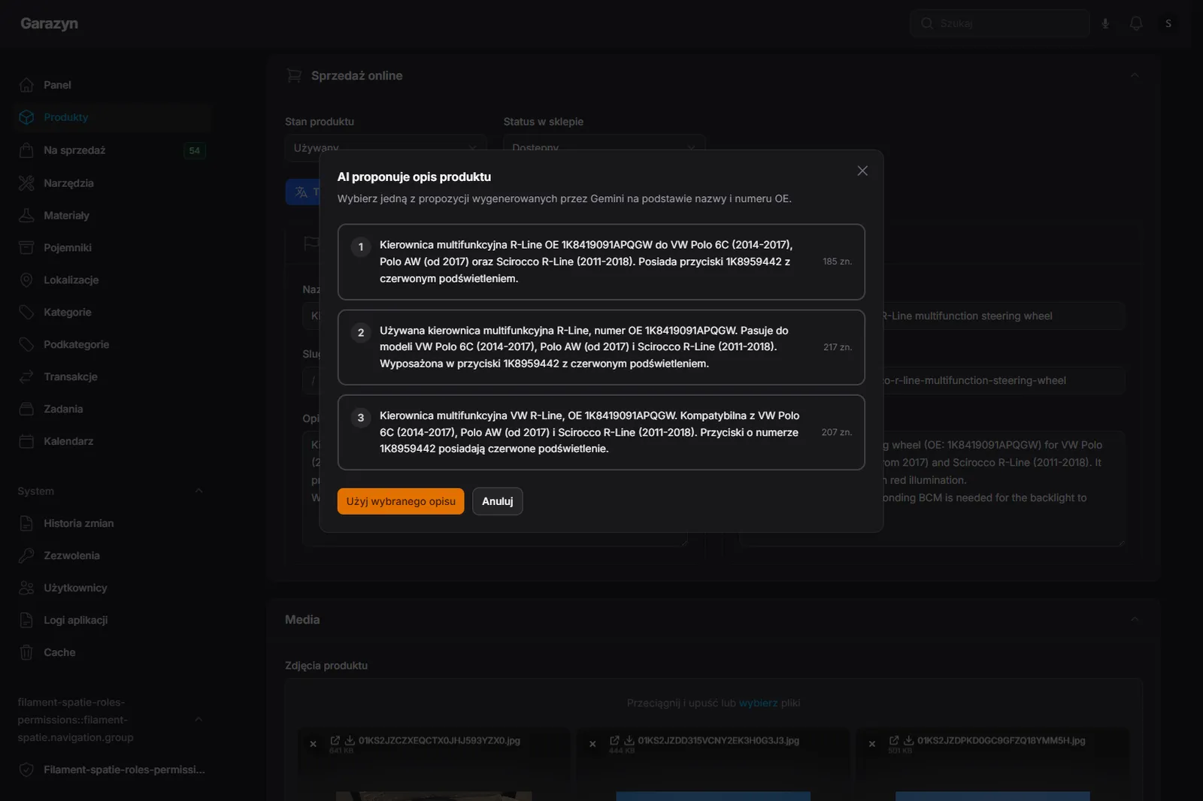Click the Garazyn logo
Screen dimensions: 1203x801
[49, 23]
